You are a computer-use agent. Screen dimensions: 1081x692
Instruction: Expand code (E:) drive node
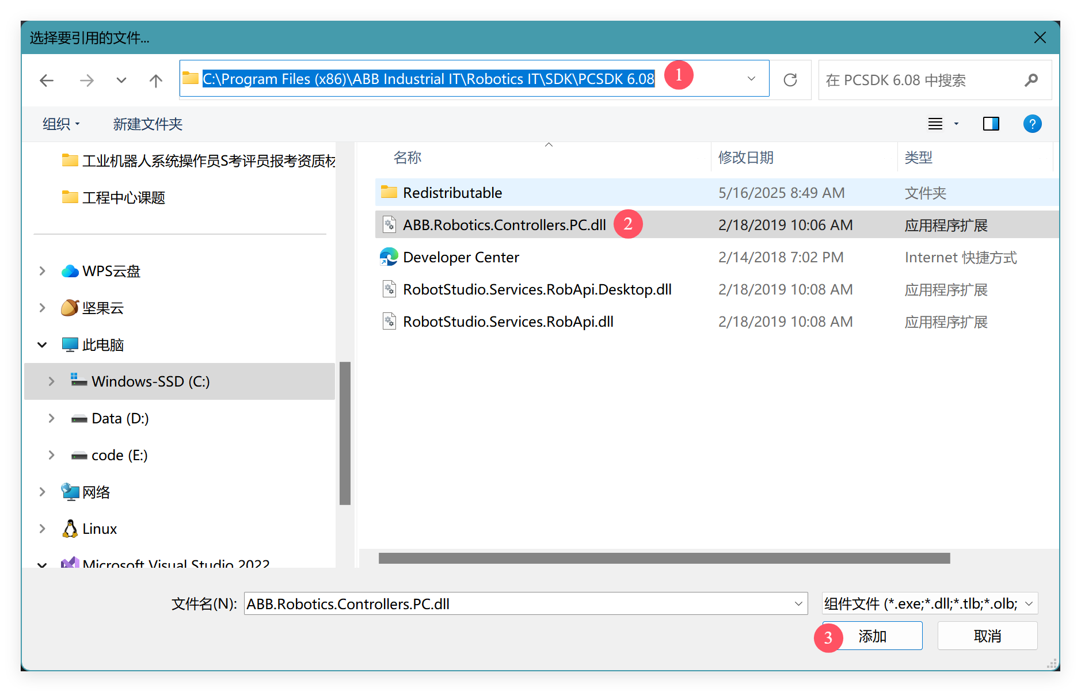pos(51,455)
